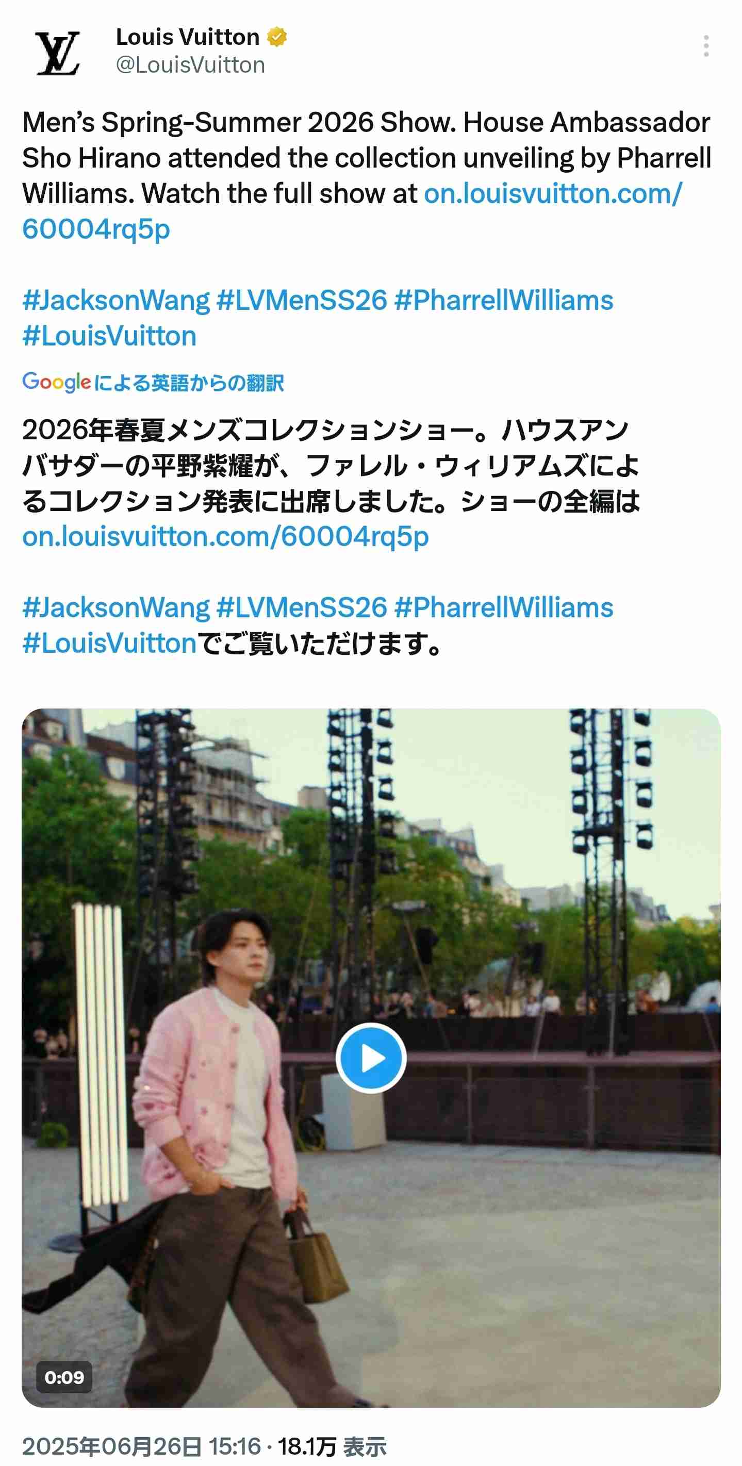
Task: Play the video with the blue play button
Action: click(x=371, y=1059)
